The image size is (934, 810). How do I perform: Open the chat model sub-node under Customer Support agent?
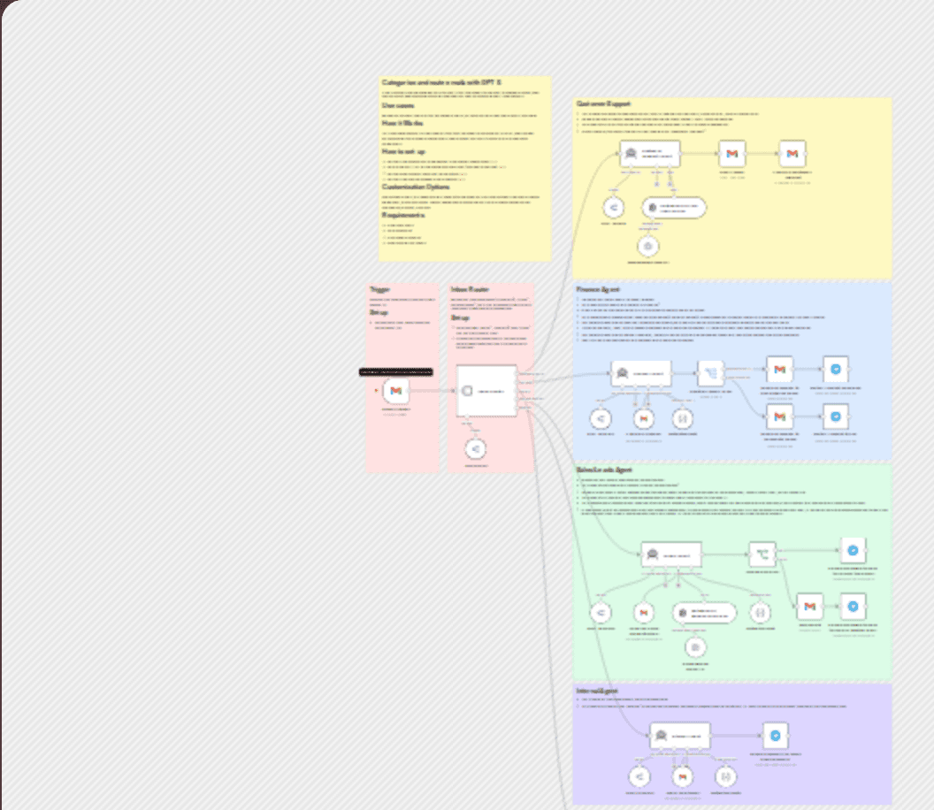click(x=613, y=208)
